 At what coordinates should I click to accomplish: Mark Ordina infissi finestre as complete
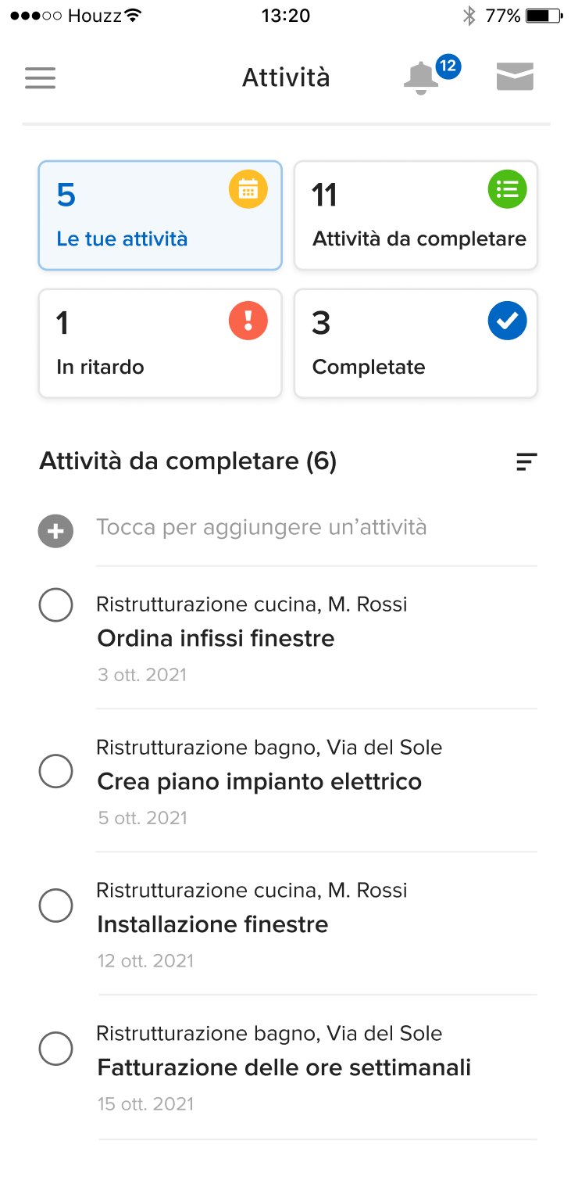pos(55,605)
